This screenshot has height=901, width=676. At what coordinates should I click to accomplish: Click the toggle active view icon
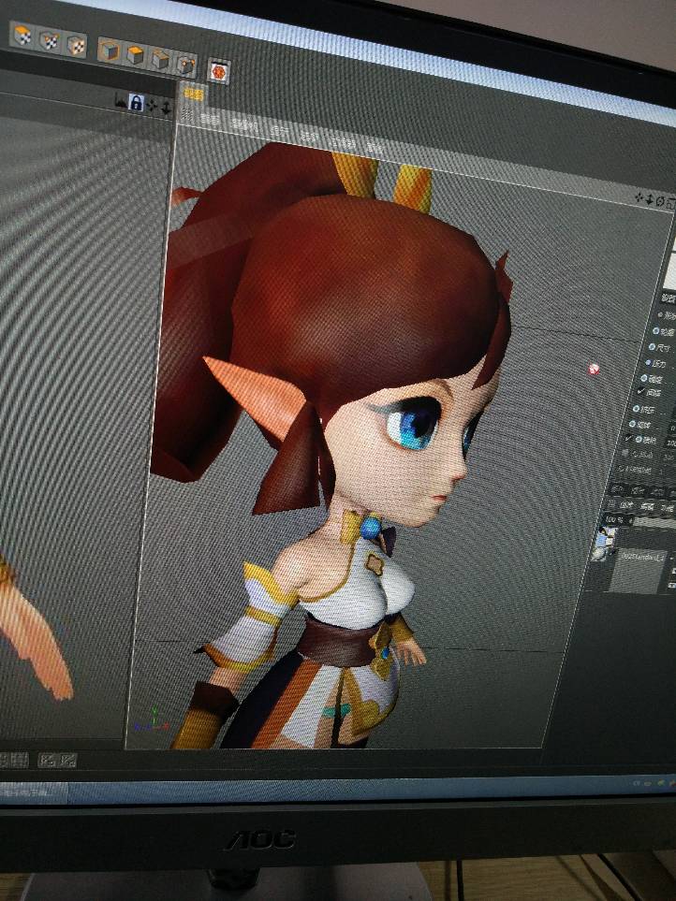[670, 203]
